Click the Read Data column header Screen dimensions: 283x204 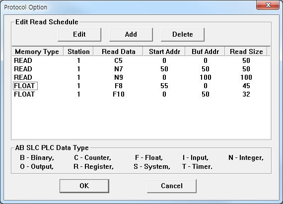coord(118,51)
